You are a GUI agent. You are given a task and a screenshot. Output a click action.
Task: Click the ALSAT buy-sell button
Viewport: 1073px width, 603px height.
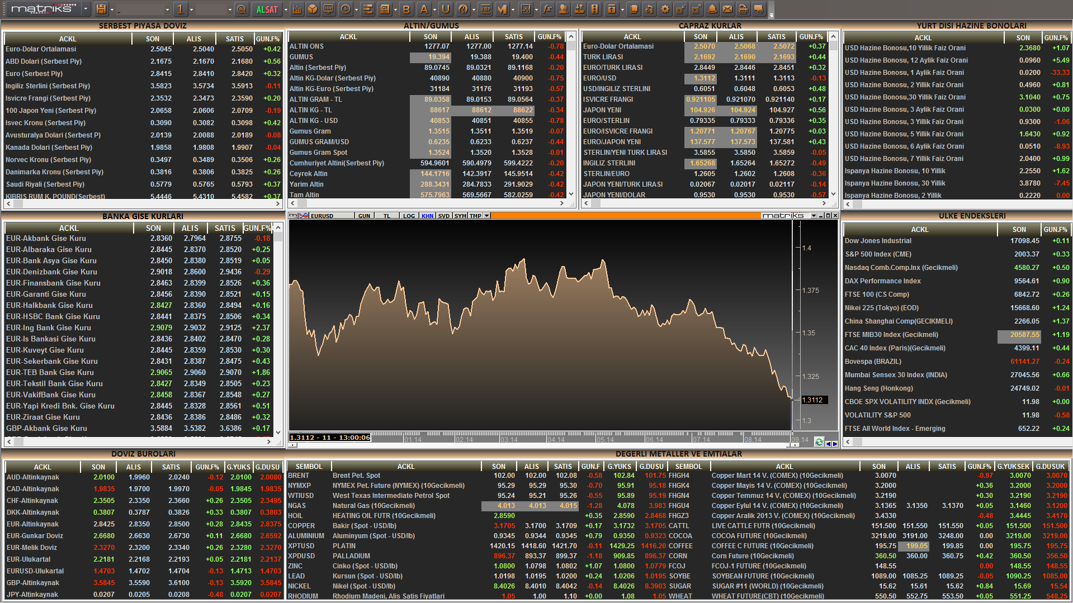click(x=267, y=10)
